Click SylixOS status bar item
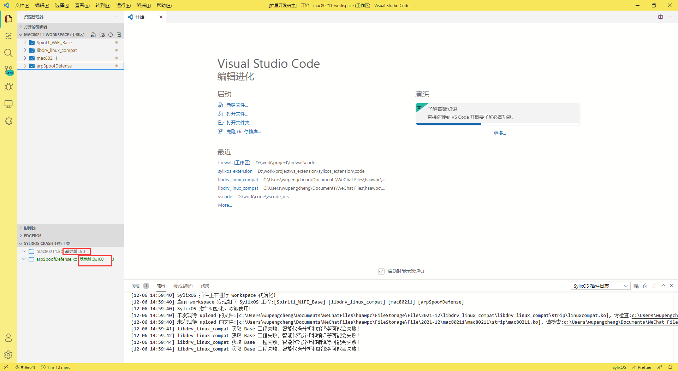This screenshot has height=371, width=678. click(x=619, y=367)
